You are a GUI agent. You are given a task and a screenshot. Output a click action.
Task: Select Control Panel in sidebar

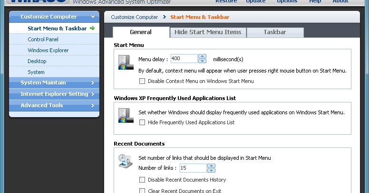[54, 39]
